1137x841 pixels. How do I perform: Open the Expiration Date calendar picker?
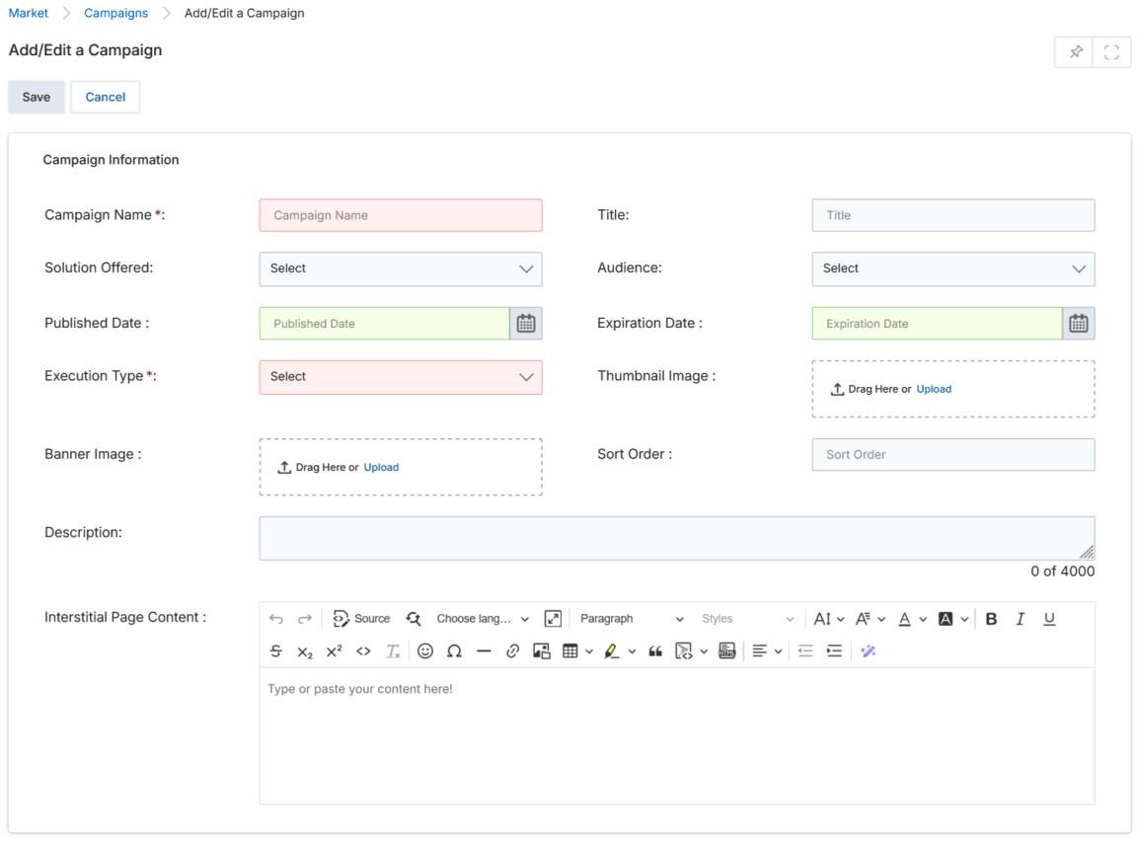pos(1078,324)
